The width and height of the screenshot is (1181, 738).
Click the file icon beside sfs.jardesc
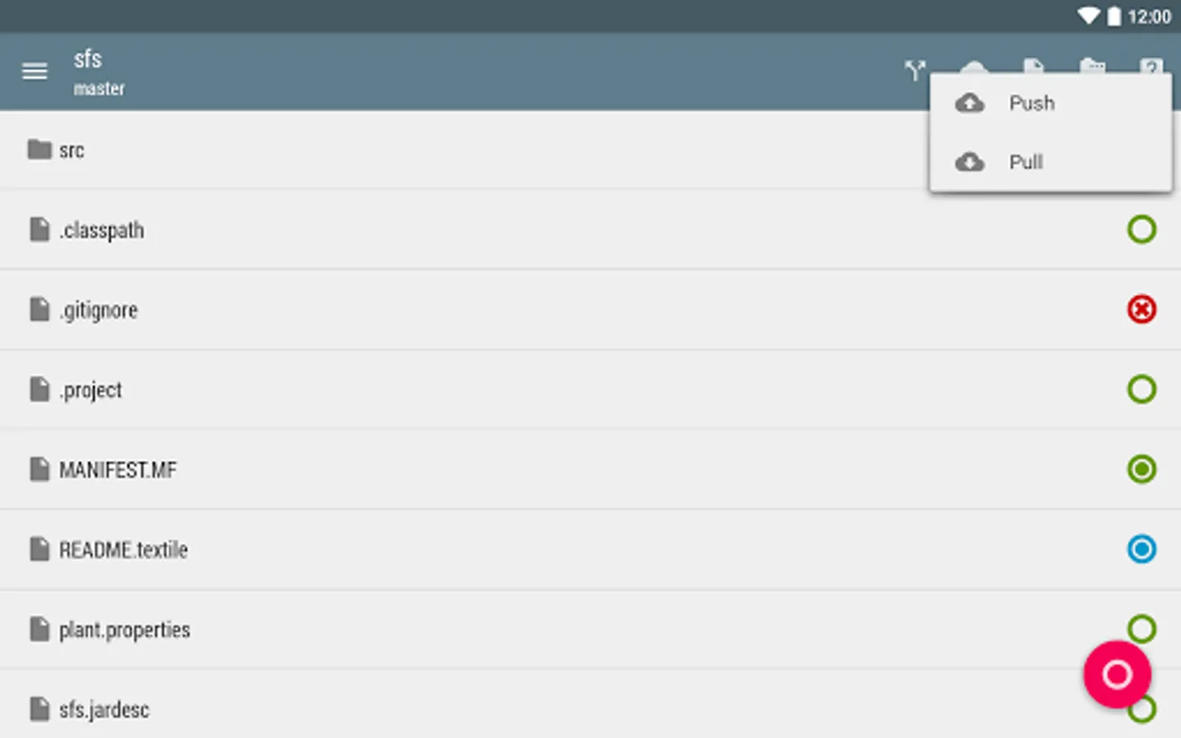[x=39, y=709]
